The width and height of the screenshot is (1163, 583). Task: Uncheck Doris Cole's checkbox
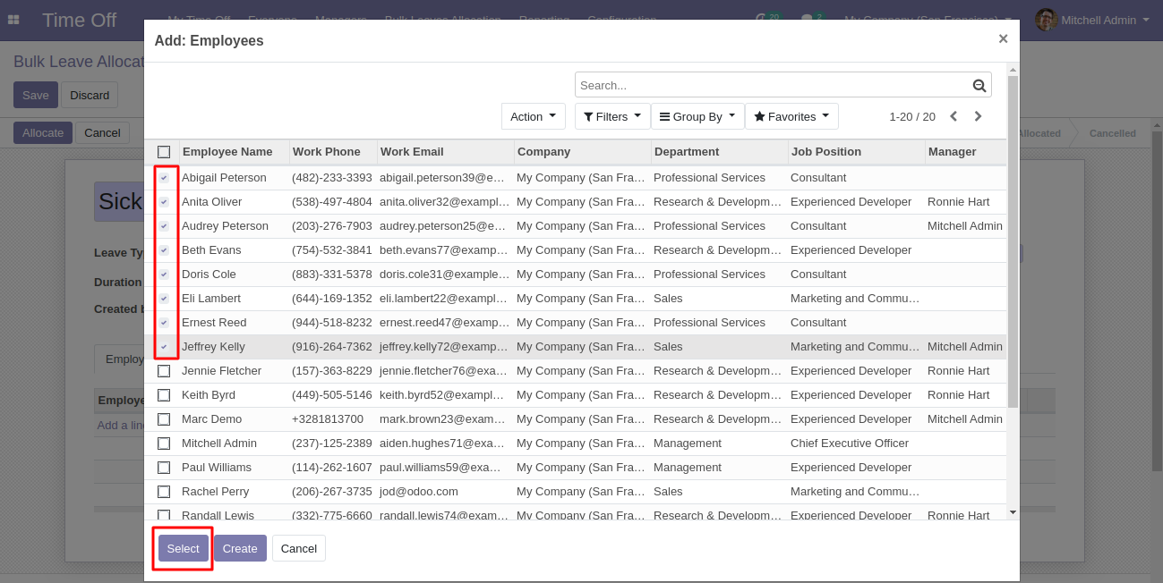164,275
